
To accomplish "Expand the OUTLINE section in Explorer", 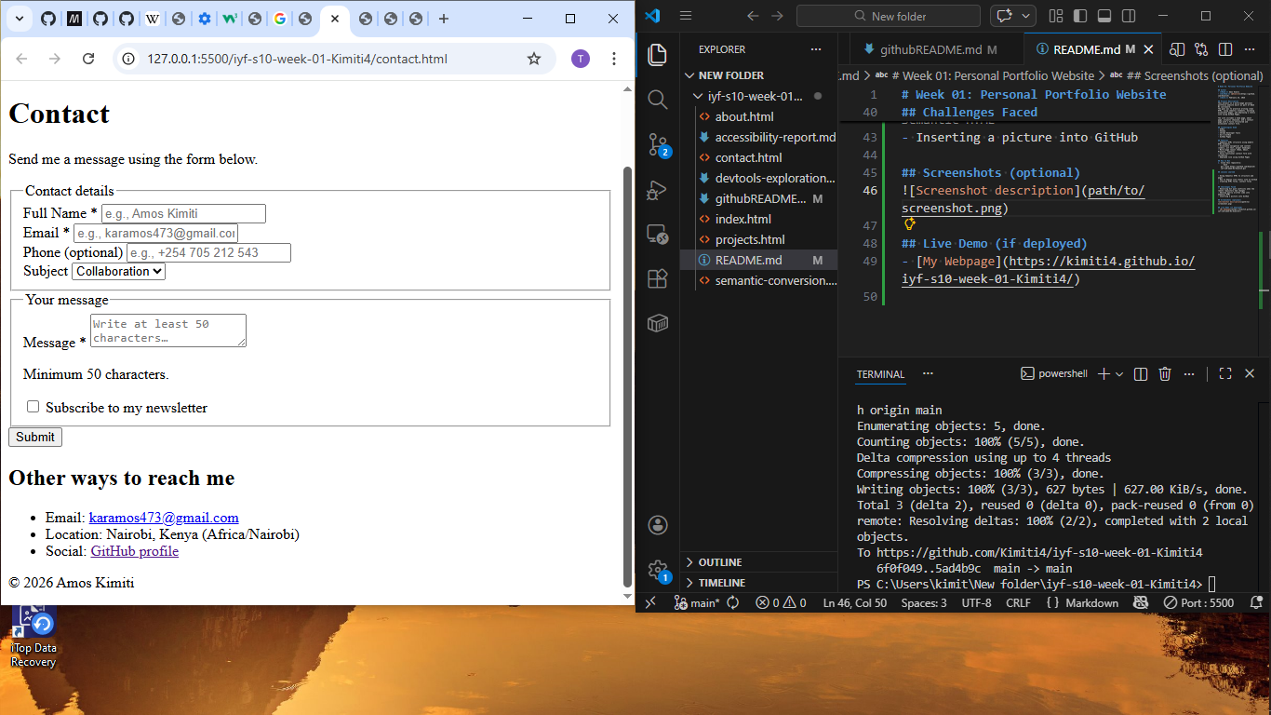I will [720, 562].
